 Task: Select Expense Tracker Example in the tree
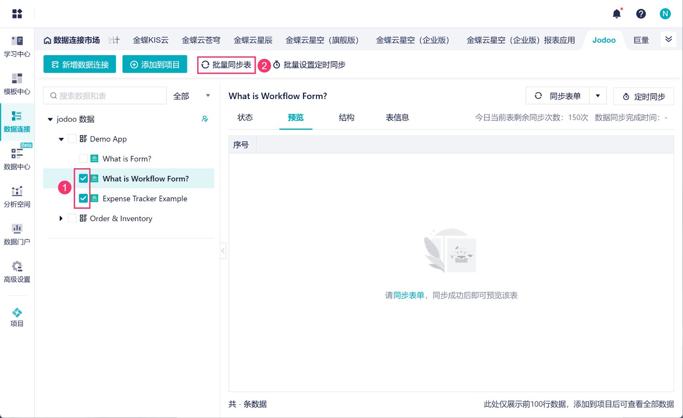click(x=145, y=199)
